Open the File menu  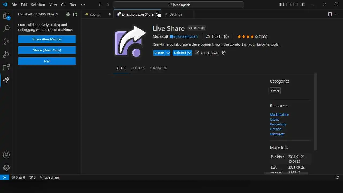tap(14, 5)
